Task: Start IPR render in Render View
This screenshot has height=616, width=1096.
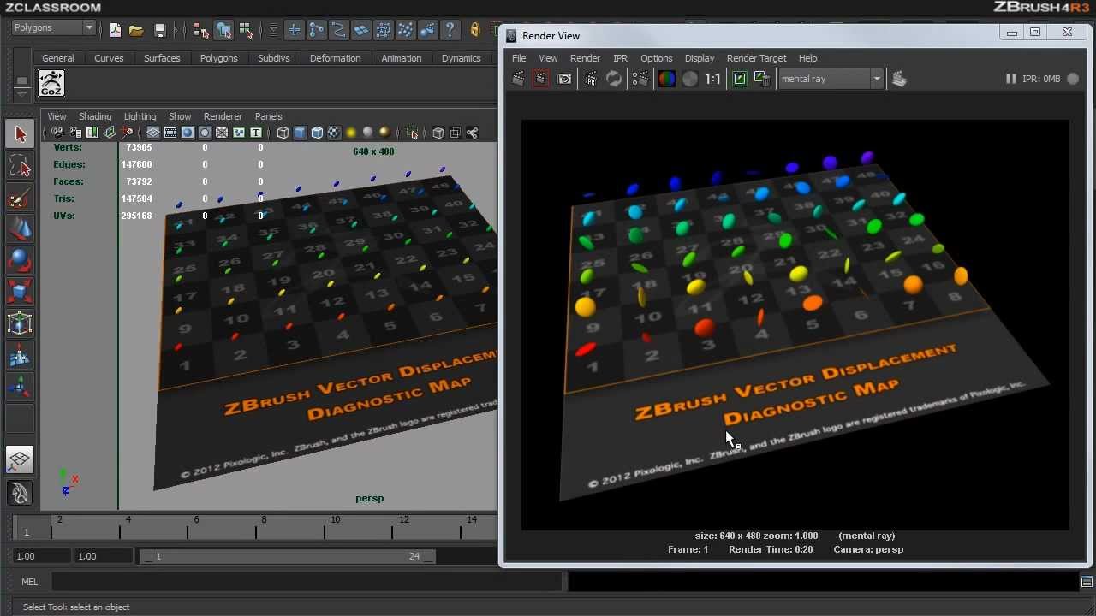Action: (591, 79)
